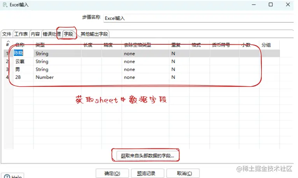Click the 重复 column header
This screenshot has width=298, height=178.
click(179, 45)
